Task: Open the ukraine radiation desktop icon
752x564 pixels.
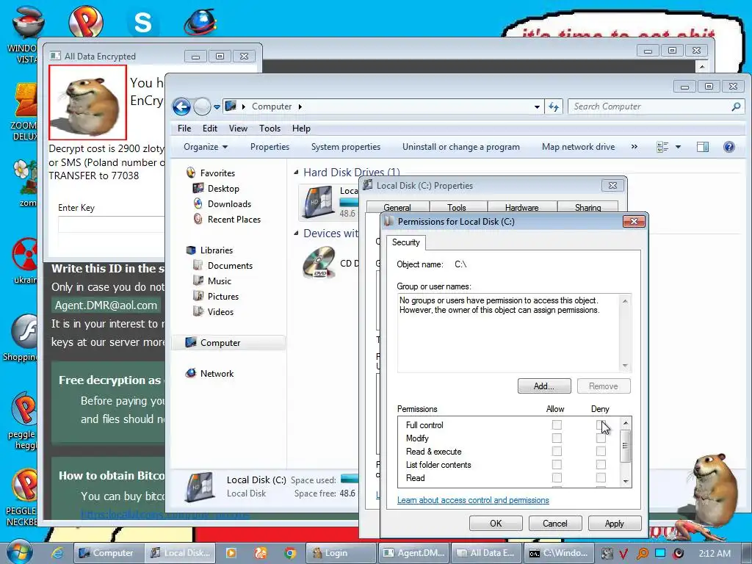Action: tap(25, 254)
